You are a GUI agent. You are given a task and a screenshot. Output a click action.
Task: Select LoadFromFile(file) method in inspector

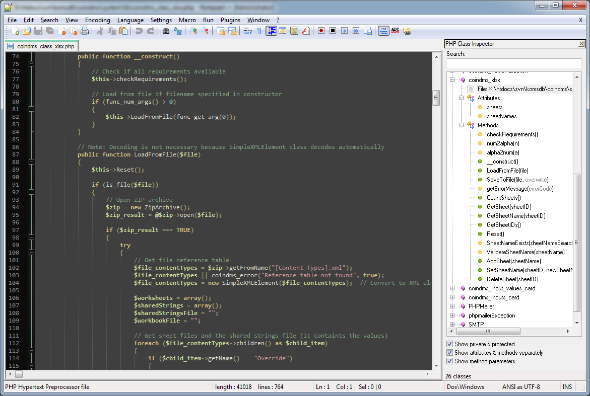coord(507,171)
